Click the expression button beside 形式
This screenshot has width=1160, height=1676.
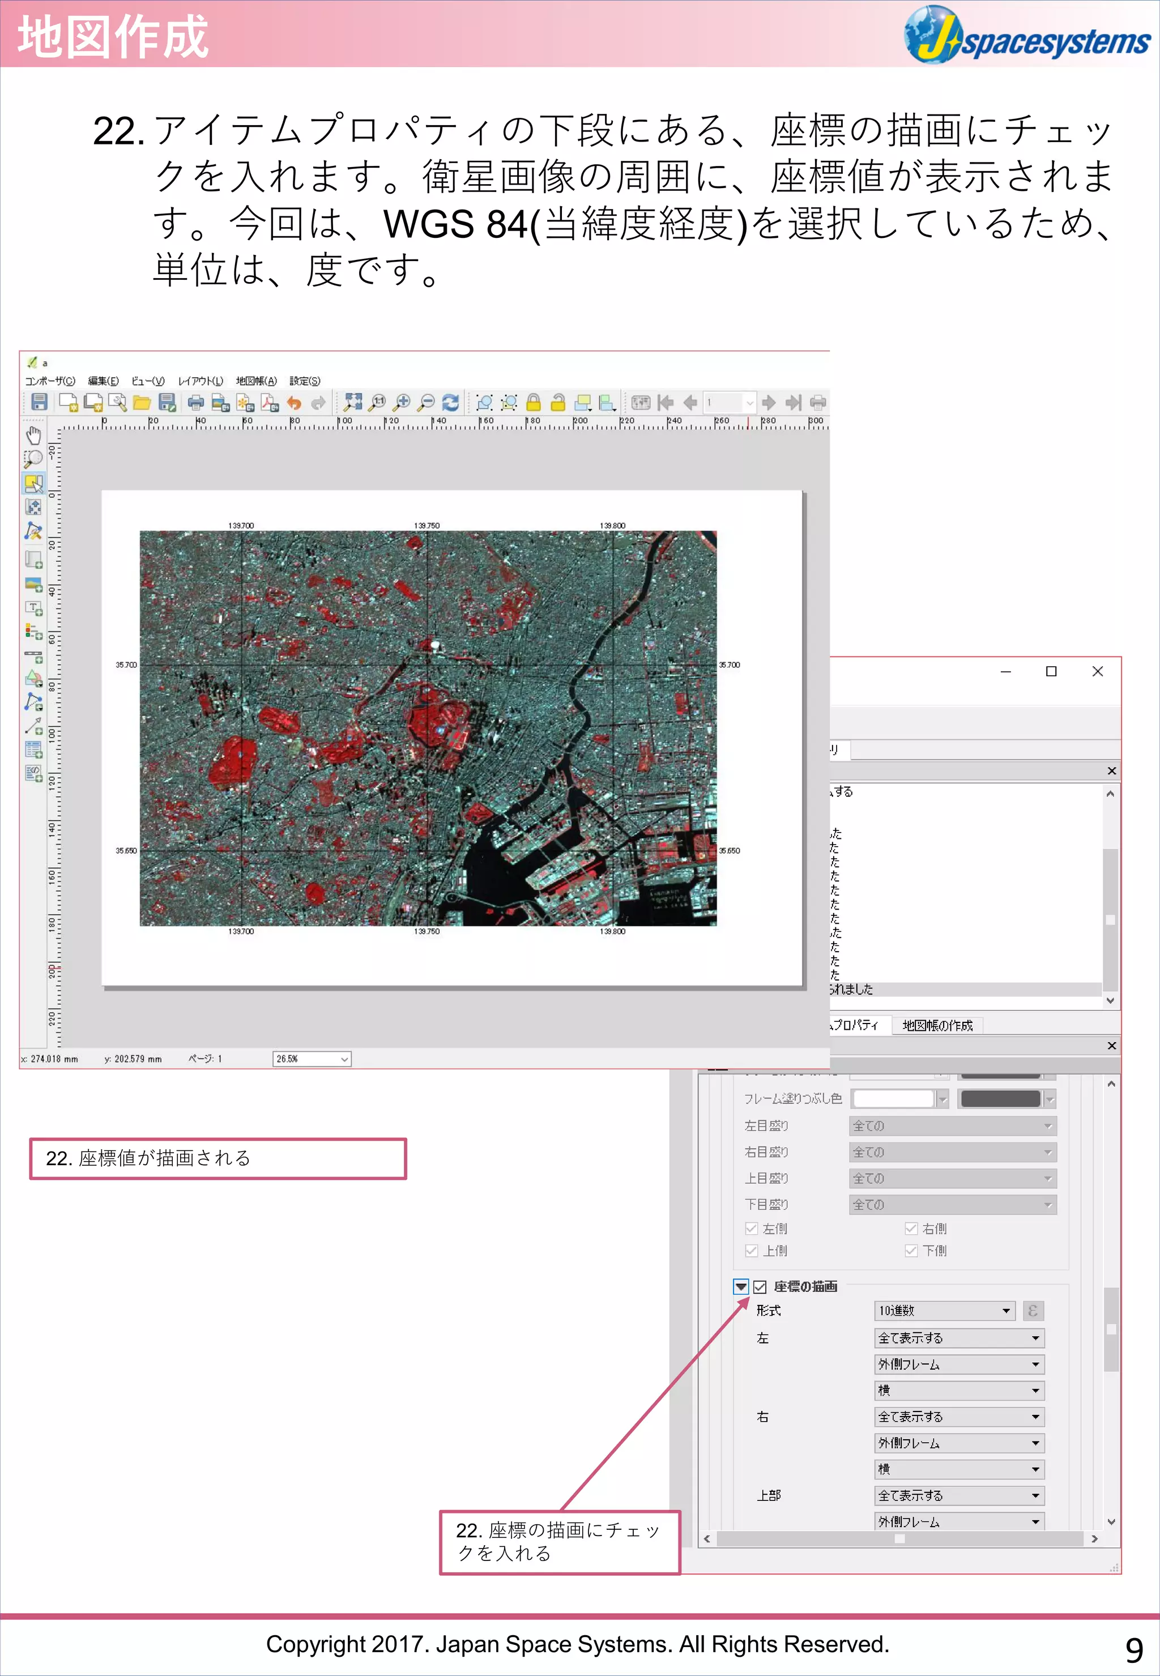pyautogui.click(x=1033, y=1311)
